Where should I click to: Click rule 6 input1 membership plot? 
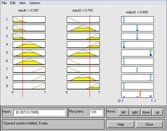29,61
